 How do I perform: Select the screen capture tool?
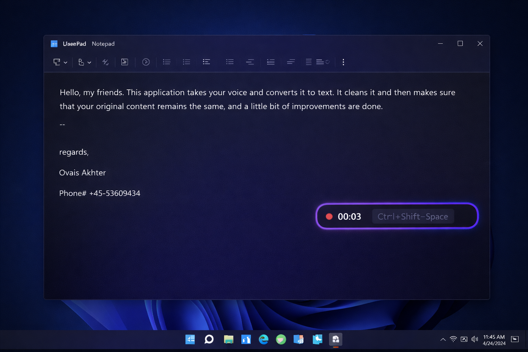coord(57,62)
